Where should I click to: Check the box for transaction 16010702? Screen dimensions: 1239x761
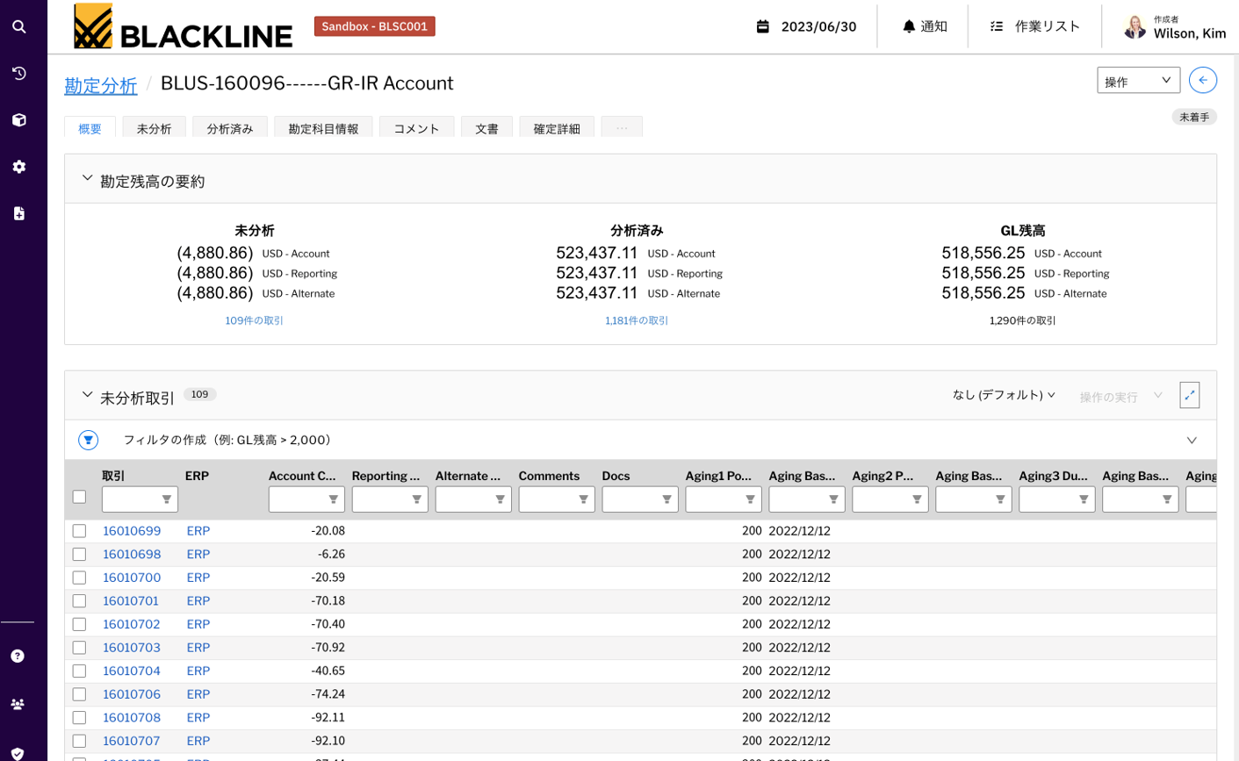(79, 624)
